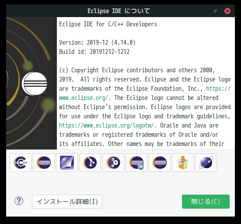Open the gears feature icon
This screenshot has height=224, width=241.
tap(113, 163)
